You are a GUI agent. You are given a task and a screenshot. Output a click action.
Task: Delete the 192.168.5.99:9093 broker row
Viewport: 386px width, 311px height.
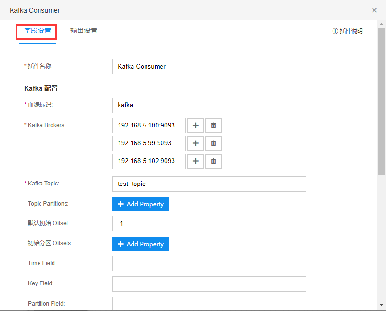coord(213,143)
